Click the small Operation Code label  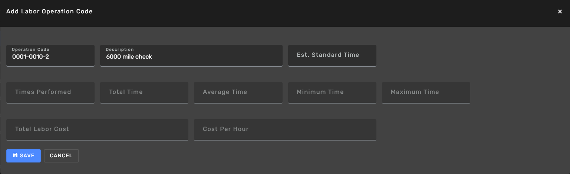point(30,49)
